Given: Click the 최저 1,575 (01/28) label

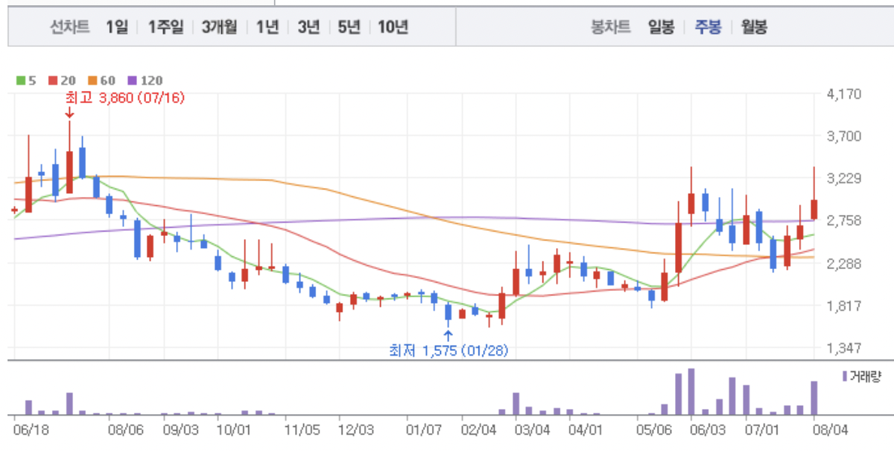Looking at the screenshot, I should [x=449, y=350].
